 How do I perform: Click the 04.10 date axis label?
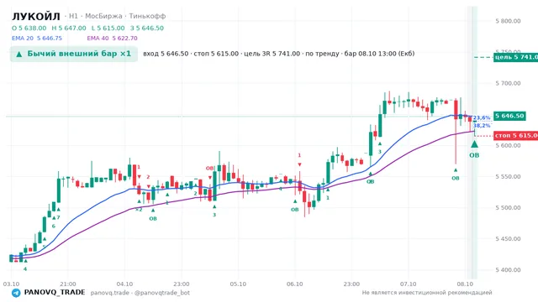[124, 284]
